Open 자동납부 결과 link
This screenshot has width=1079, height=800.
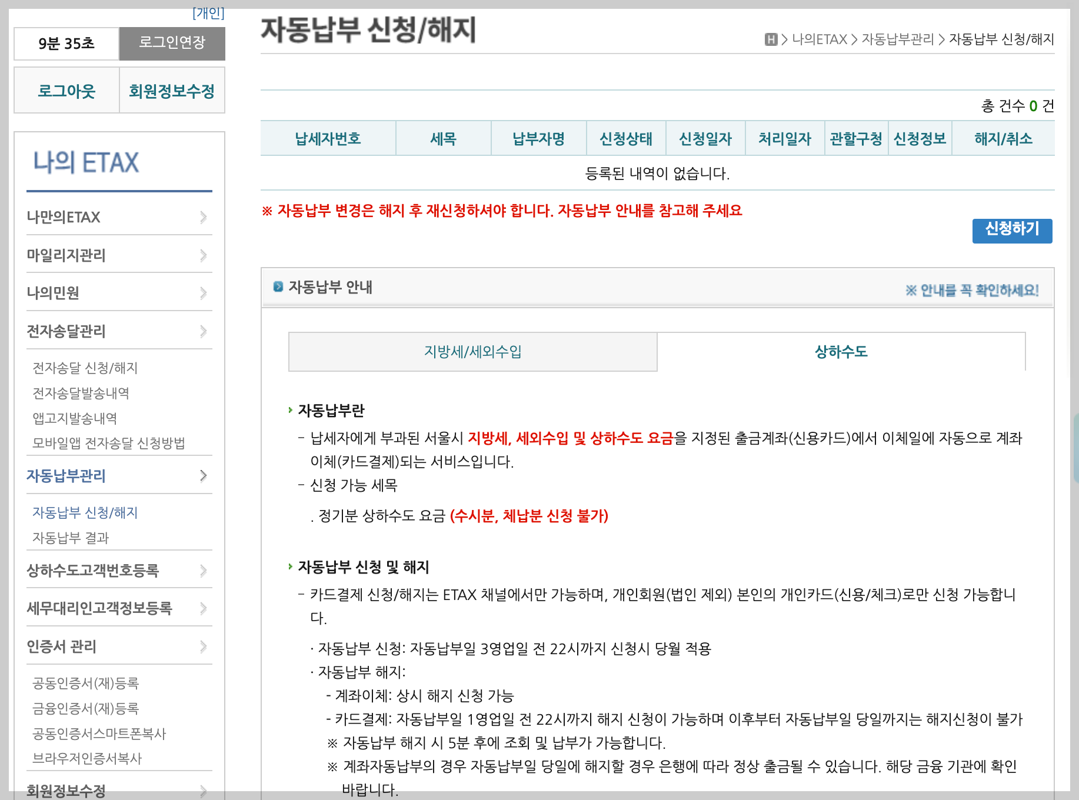click(x=71, y=538)
